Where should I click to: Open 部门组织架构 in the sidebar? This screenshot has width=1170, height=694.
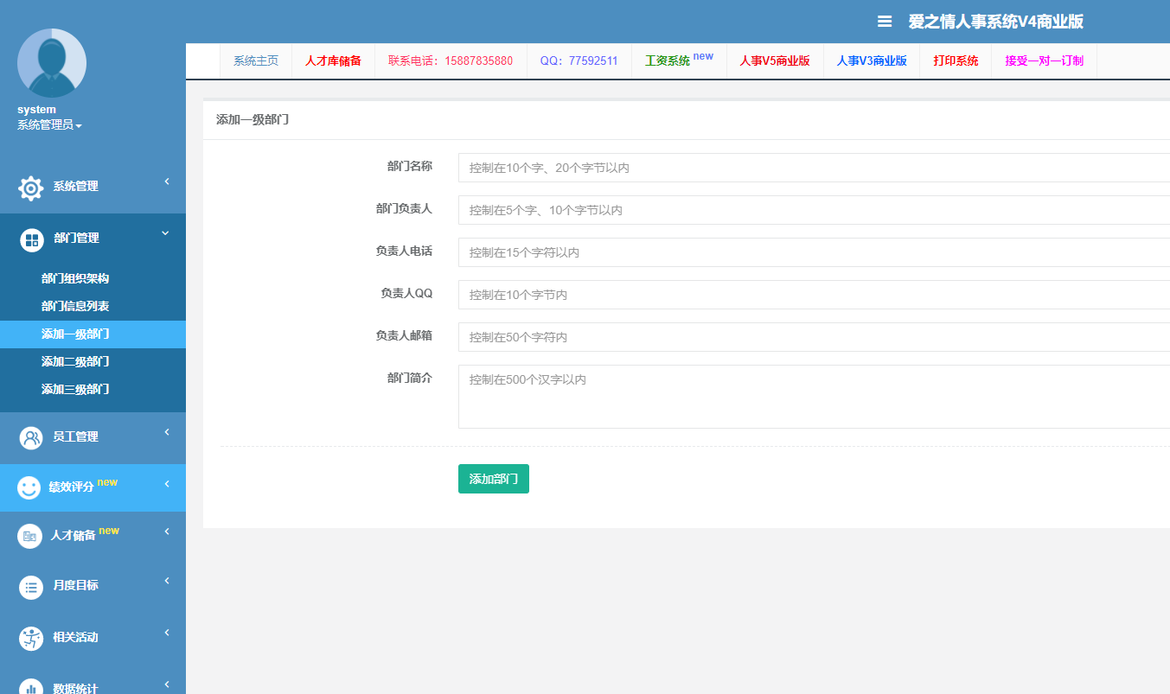[75, 279]
